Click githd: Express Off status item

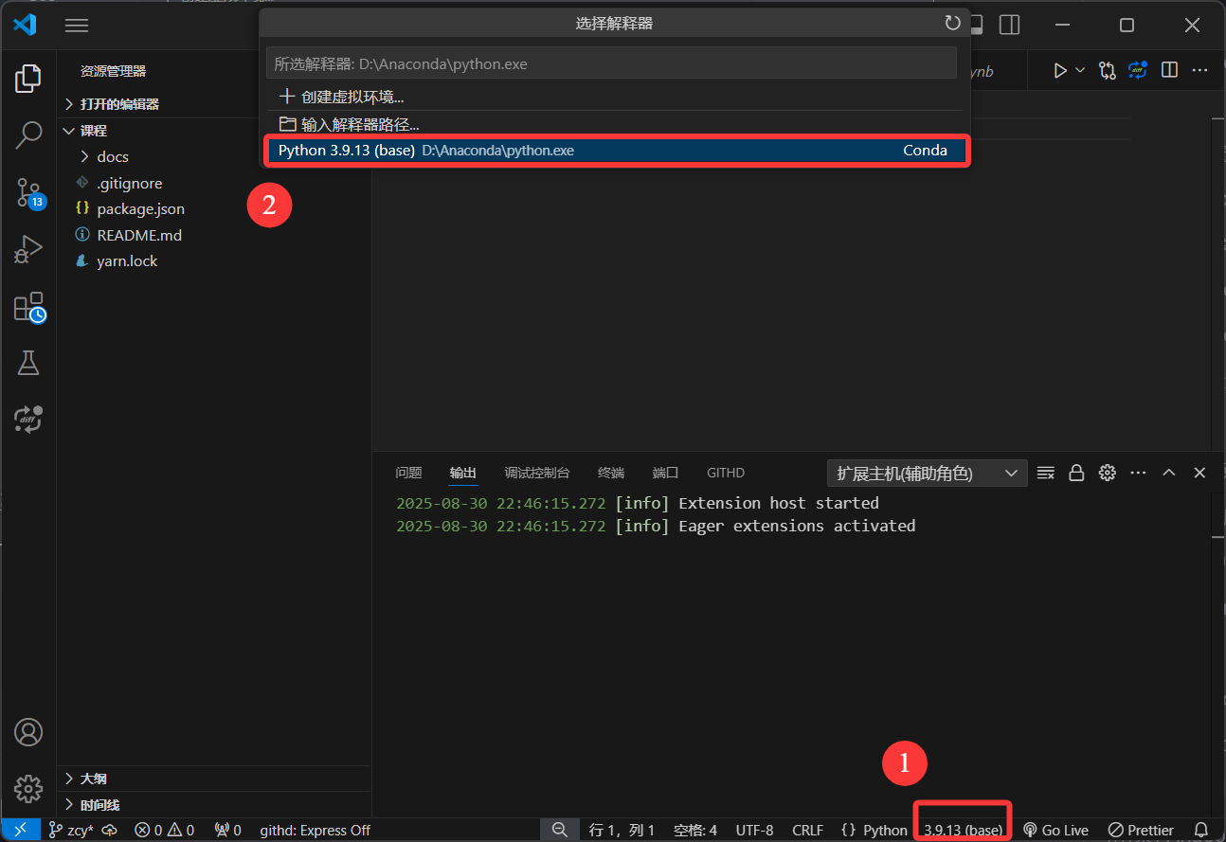316,830
